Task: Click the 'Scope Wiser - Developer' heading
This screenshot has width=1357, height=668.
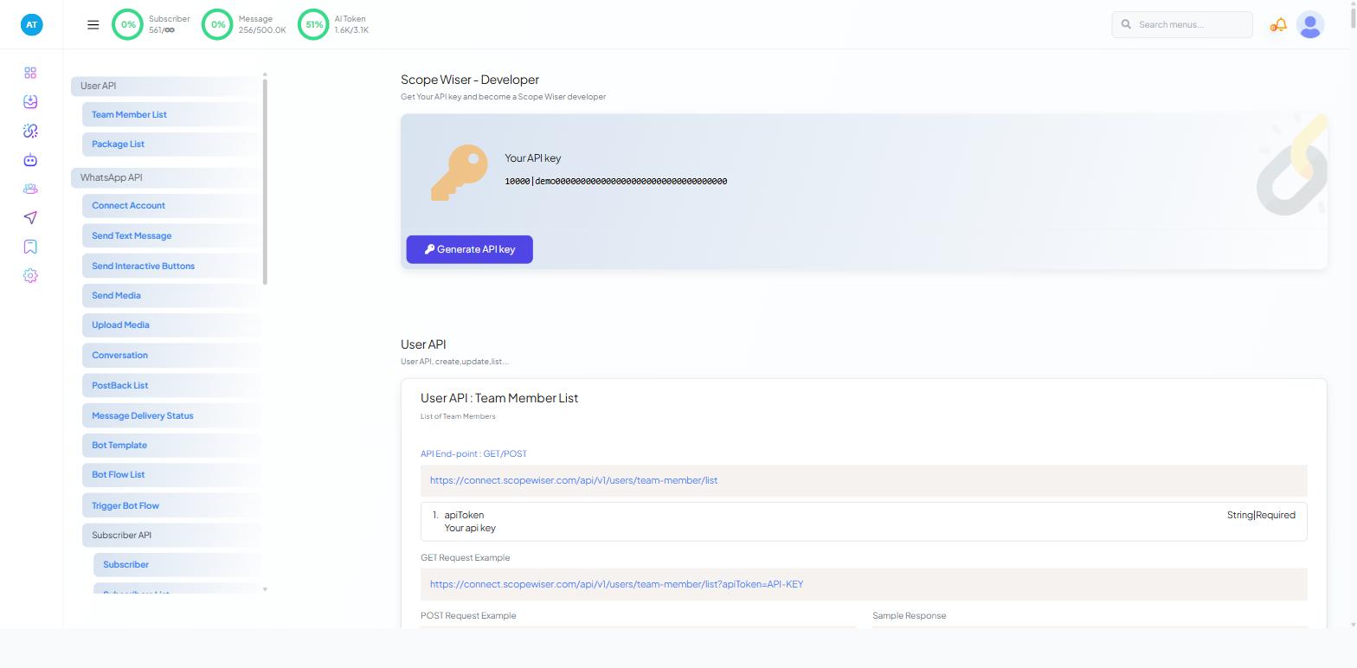Action: click(470, 80)
